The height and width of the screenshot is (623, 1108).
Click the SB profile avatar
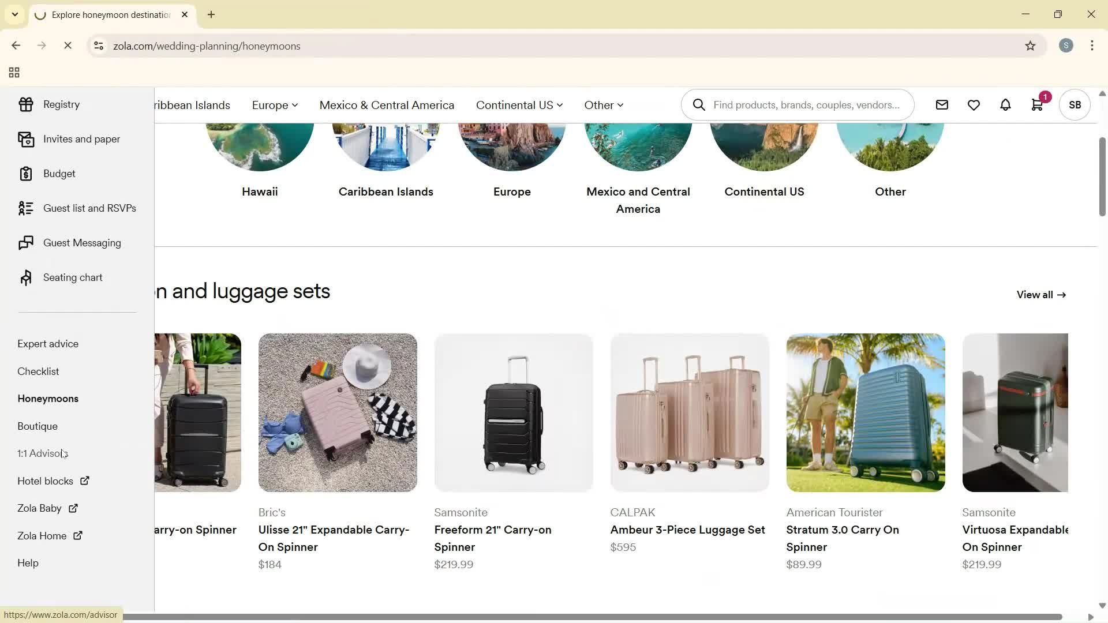(x=1075, y=104)
